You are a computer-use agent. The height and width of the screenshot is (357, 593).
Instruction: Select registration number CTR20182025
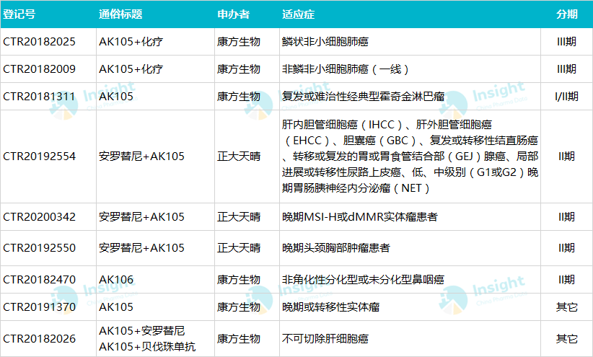tap(40, 42)
